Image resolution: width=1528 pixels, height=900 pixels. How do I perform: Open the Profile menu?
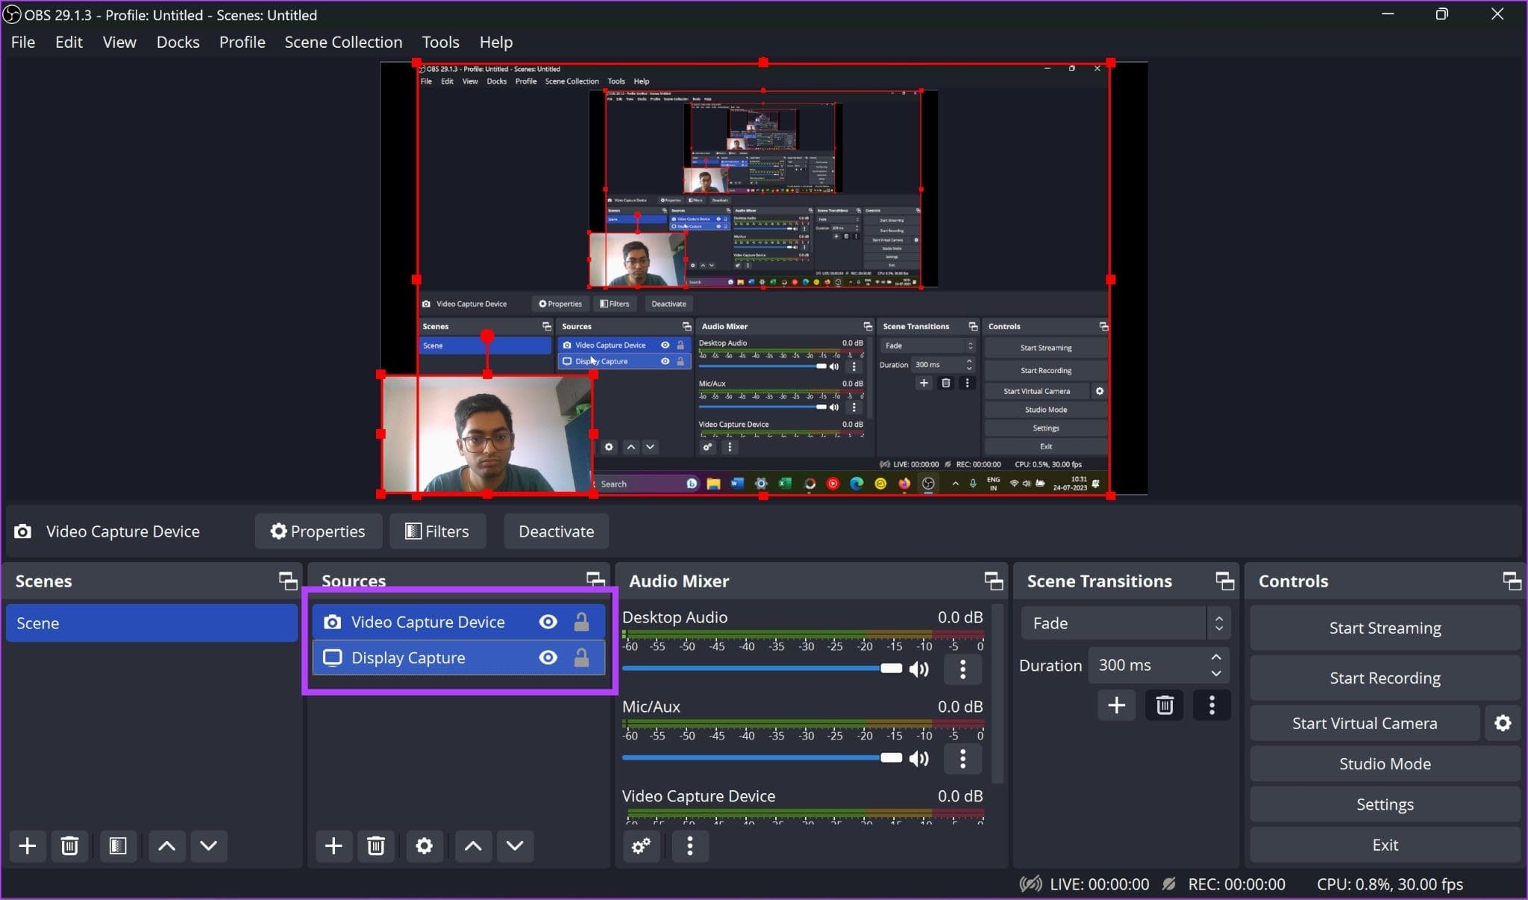(242, 42)
